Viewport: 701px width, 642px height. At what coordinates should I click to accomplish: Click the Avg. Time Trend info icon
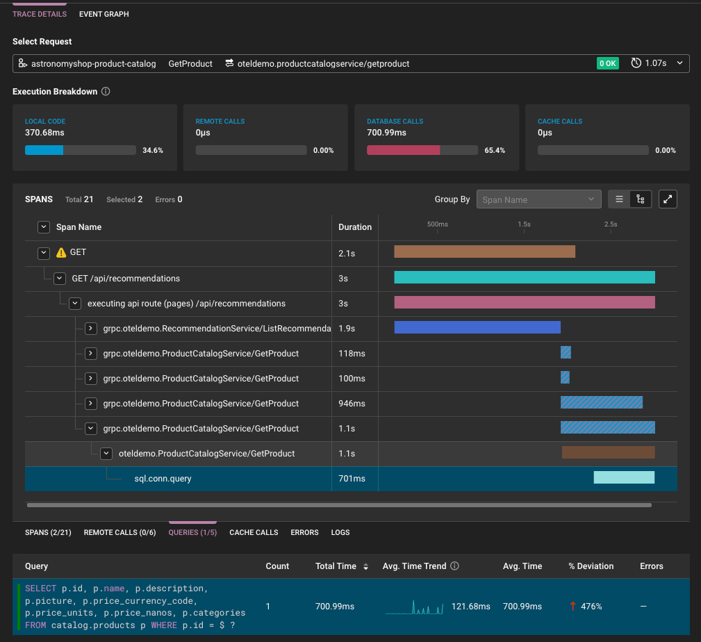pyautogui.click(x=454, y=566)
